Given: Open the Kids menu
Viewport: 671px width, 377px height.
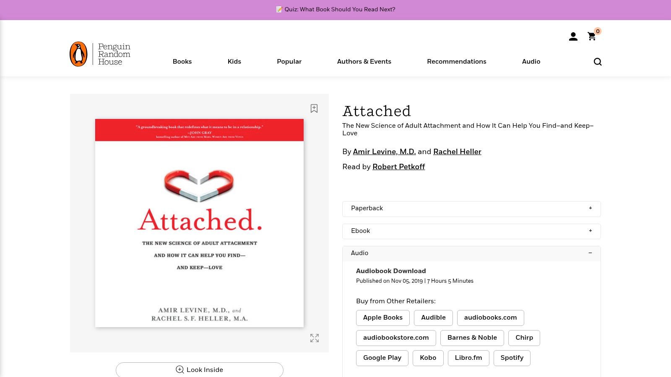Looking at the screenshot, I should pyautogui.click(x=234, y=62).
